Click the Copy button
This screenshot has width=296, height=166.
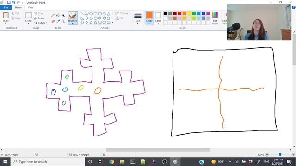point(16,18)
